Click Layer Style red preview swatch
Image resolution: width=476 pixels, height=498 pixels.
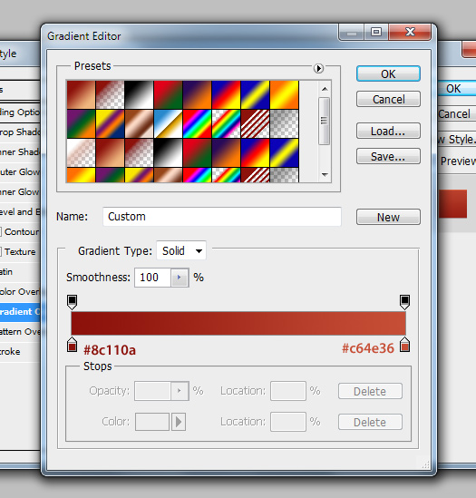click(x=452, y=204)
